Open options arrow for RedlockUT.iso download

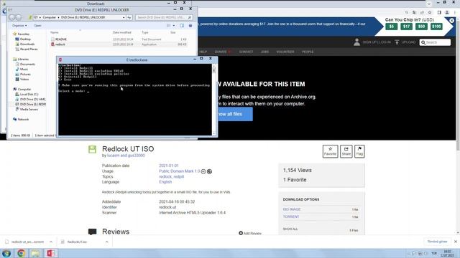click(107, 242)
